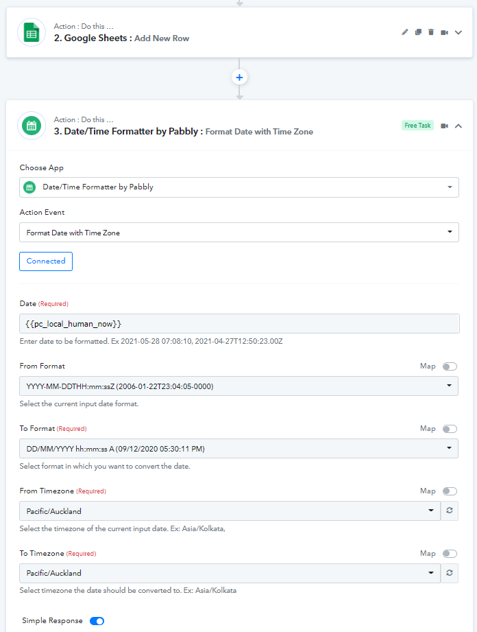Delete the Google Sheets step
Screen dimensions: 477x632
(x=431, y=32)
